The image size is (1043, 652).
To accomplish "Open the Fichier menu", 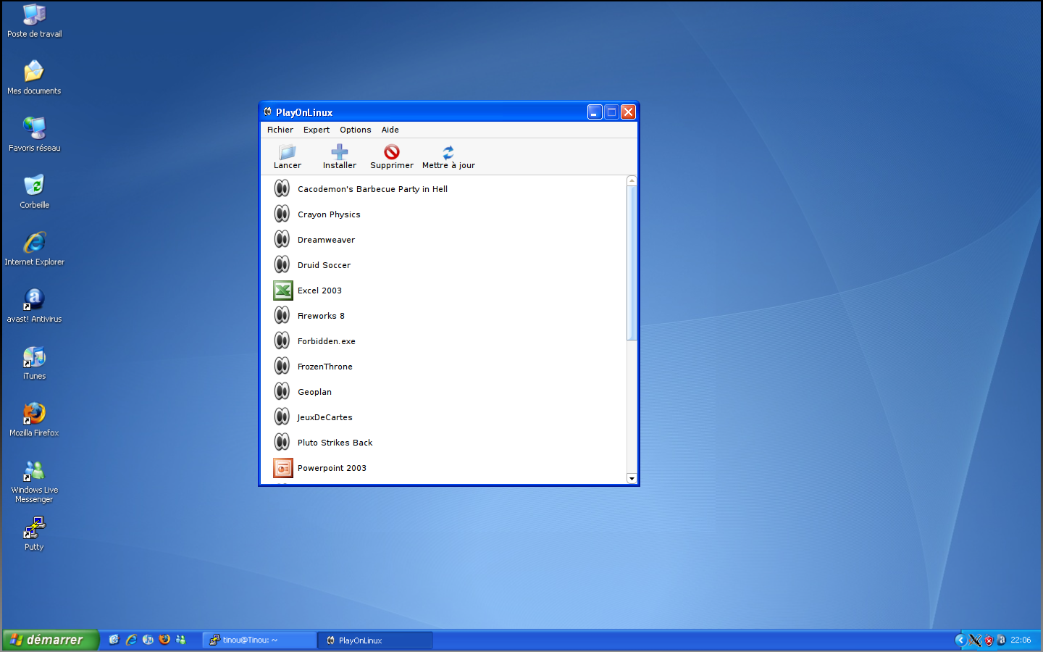I will point(280,130).
